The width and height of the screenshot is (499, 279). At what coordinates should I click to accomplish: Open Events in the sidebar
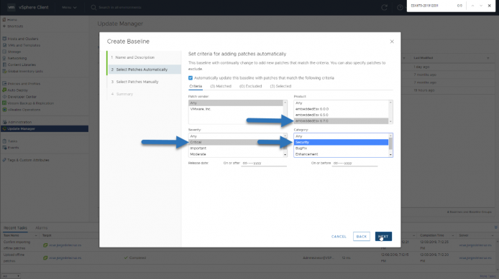pos(13,148)
